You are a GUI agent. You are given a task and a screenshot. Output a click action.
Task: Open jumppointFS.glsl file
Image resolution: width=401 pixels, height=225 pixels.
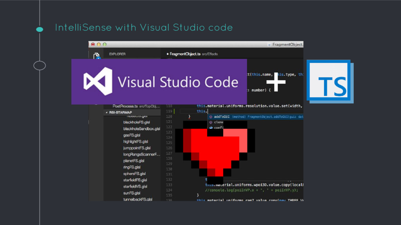click(137, 148)
